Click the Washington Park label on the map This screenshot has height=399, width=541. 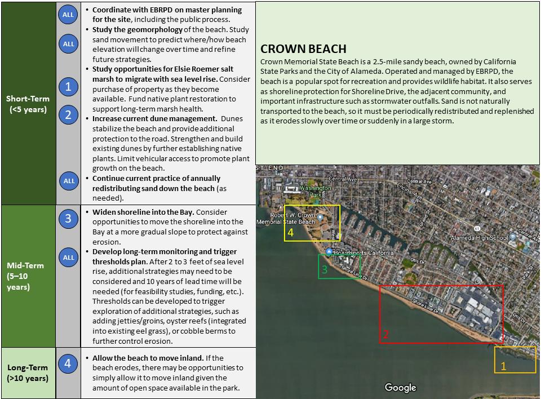pyautogui.click(x=316, y=191)
